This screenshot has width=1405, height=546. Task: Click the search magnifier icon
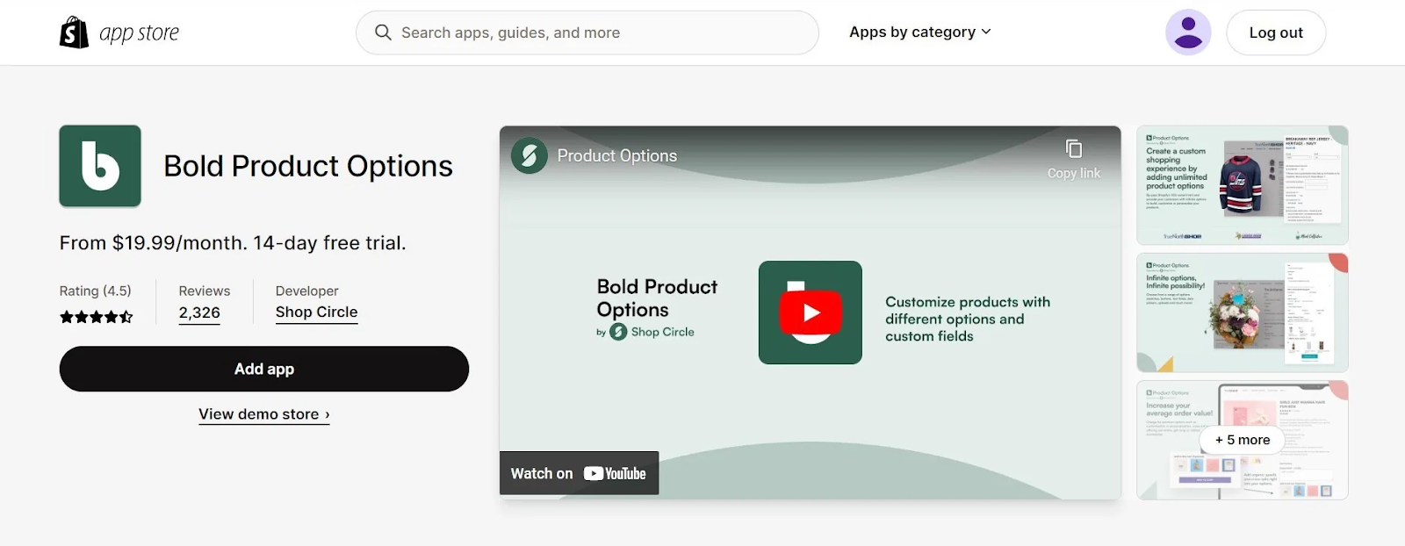pos(383,32)
